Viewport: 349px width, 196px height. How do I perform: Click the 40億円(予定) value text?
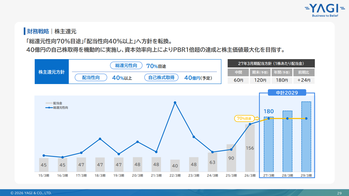[x=198, y=78]
